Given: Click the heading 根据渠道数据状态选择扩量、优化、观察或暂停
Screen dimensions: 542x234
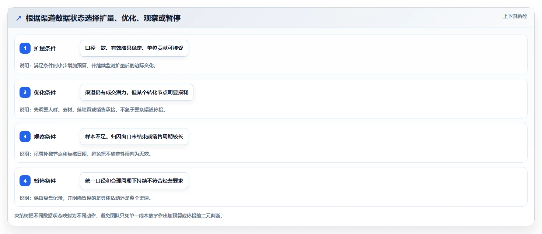Looking at the screenshot, I should coord(103,18).
